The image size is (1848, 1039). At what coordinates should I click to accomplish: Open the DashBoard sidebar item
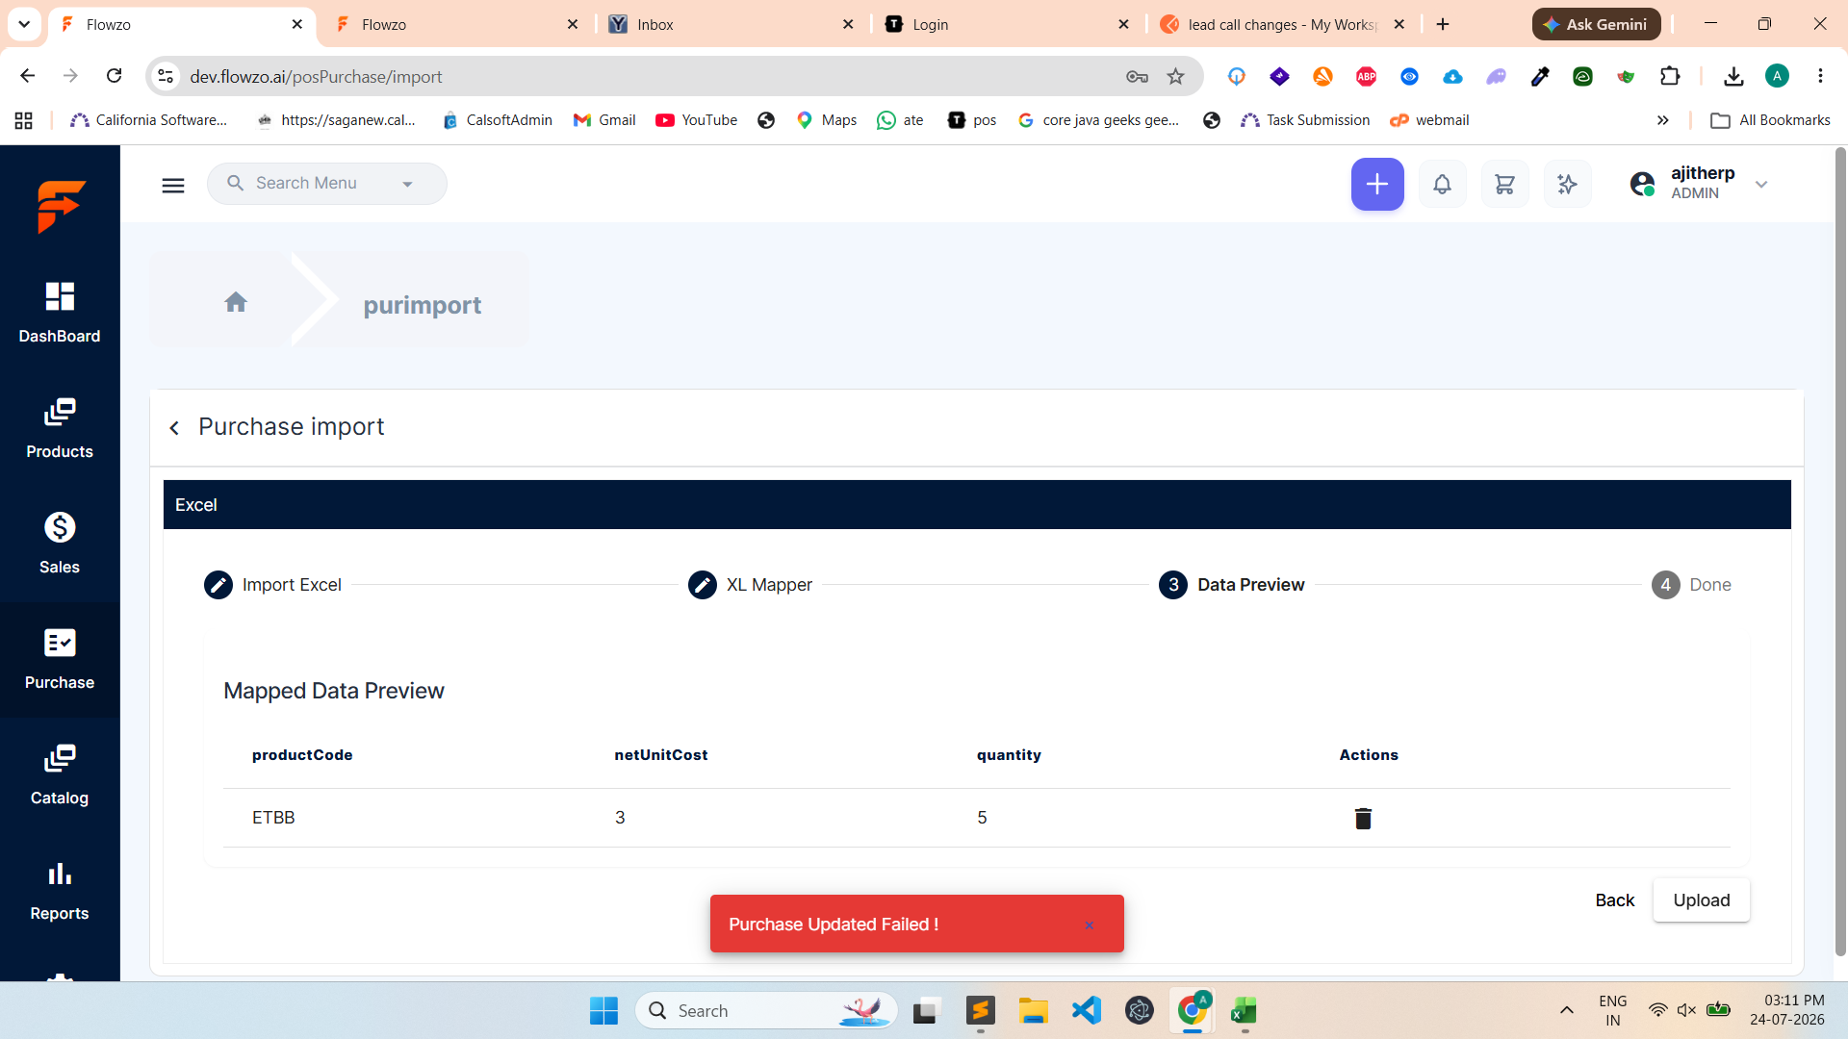pos(60,313)
